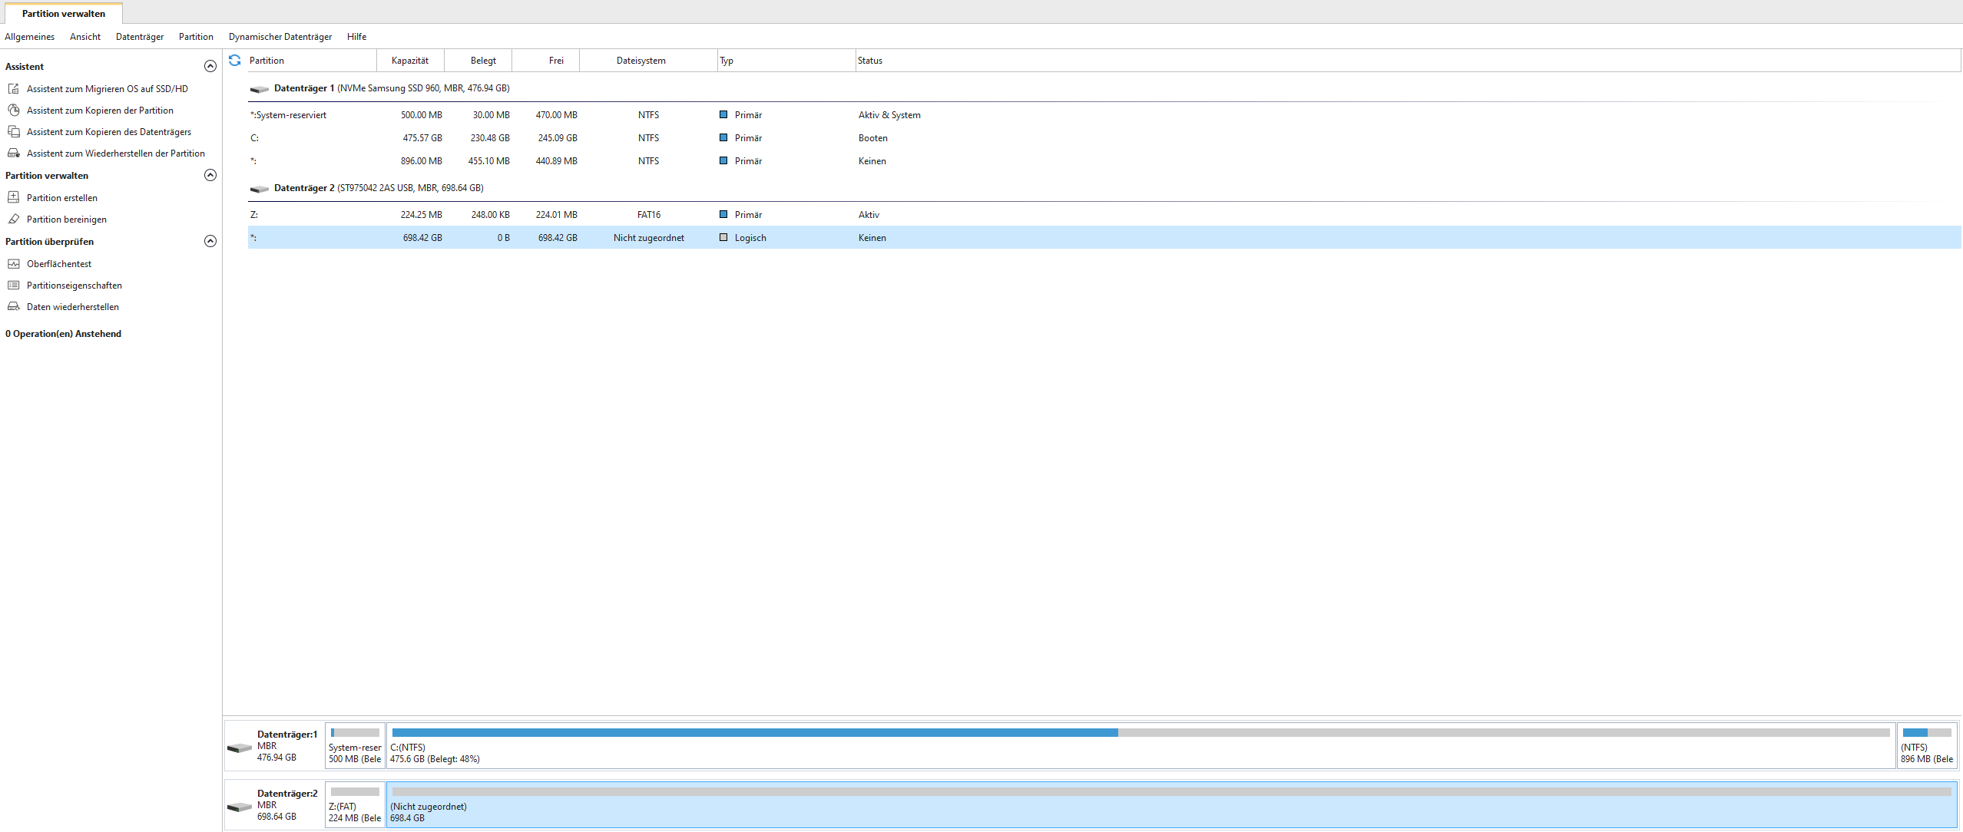Collapse the Partition überprüfen section

tap(210, 241)
